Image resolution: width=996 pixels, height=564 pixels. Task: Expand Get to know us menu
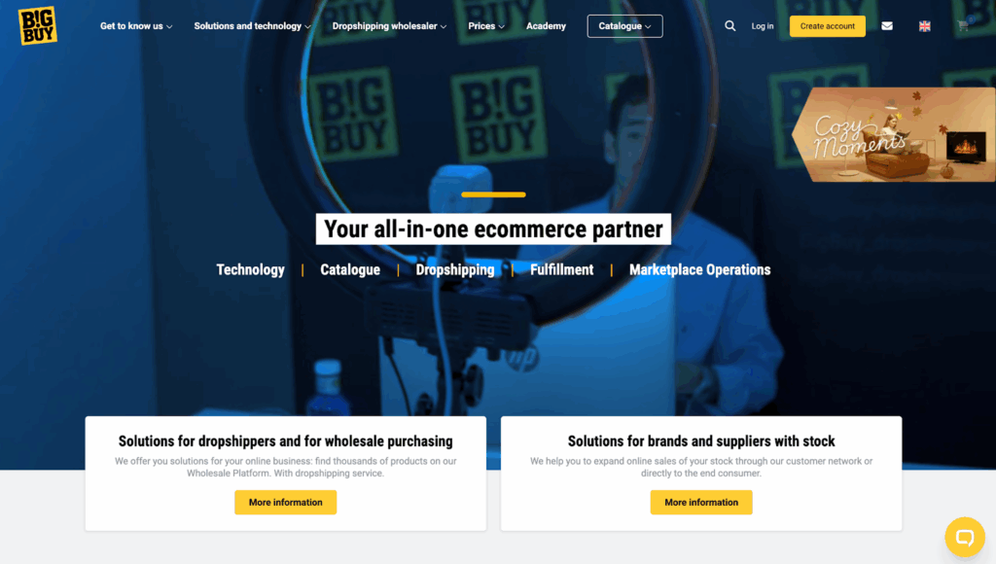coord(136,26)
